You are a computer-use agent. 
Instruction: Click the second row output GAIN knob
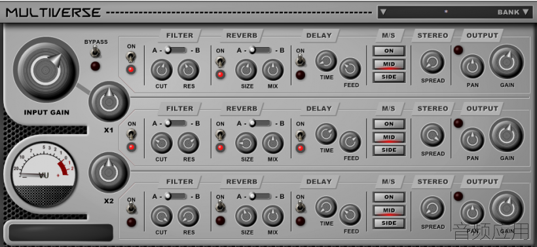click(x=506, y=135)
